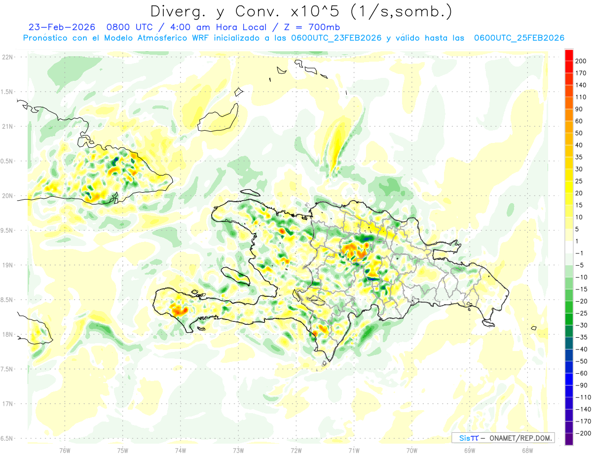Screen dimensions: 592x457
Task: Click the 8.5N latitude label
Action: coord(7,300)
